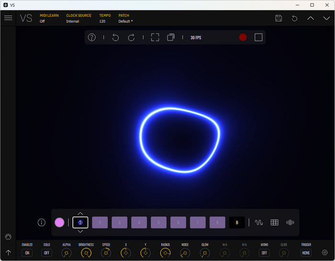
Task: Click the save patch icon
Action: [x=279, y=18]
